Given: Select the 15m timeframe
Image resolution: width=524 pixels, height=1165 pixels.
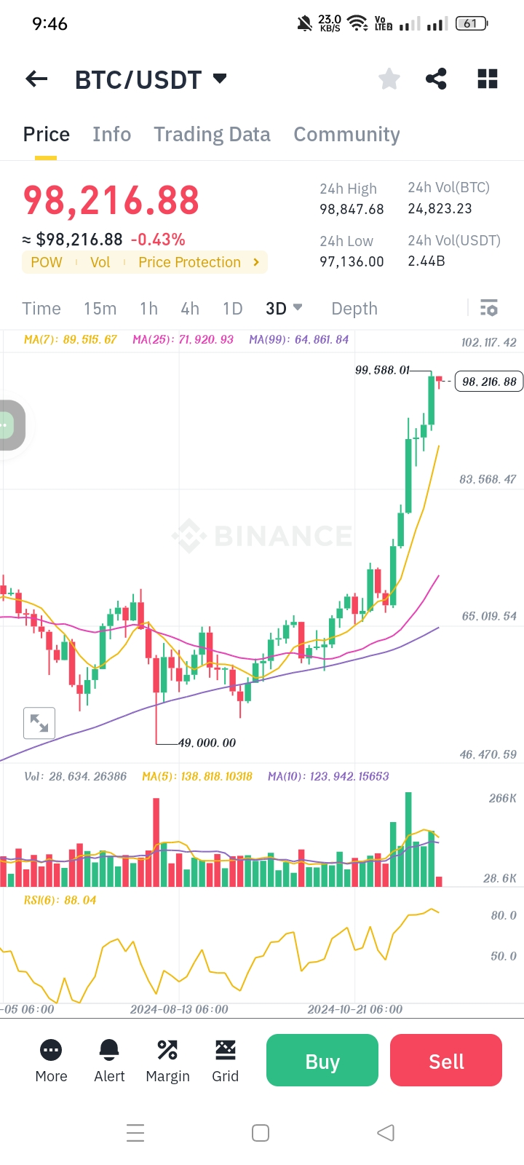Looking at the screenshot, I should 100,308.
